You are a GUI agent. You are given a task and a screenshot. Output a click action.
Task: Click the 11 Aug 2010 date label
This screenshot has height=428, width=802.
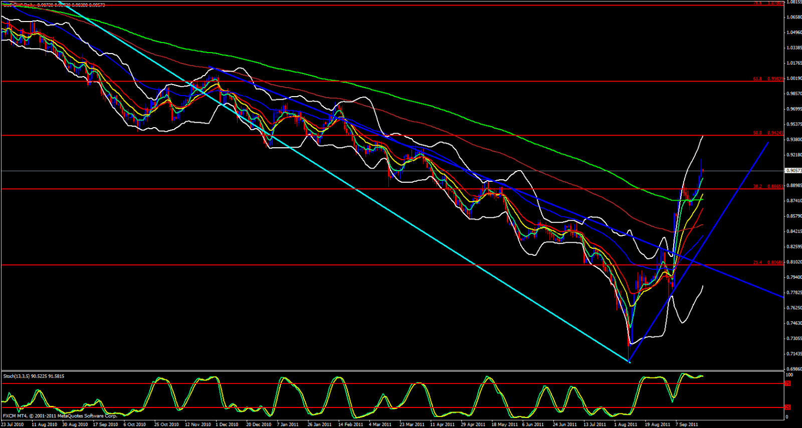[44, 424]
